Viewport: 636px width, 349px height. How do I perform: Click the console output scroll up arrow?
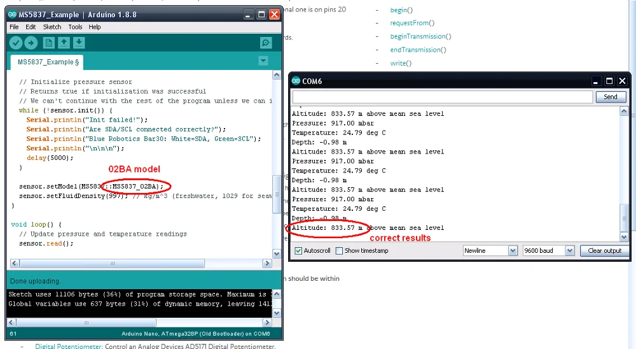(277, 294)
